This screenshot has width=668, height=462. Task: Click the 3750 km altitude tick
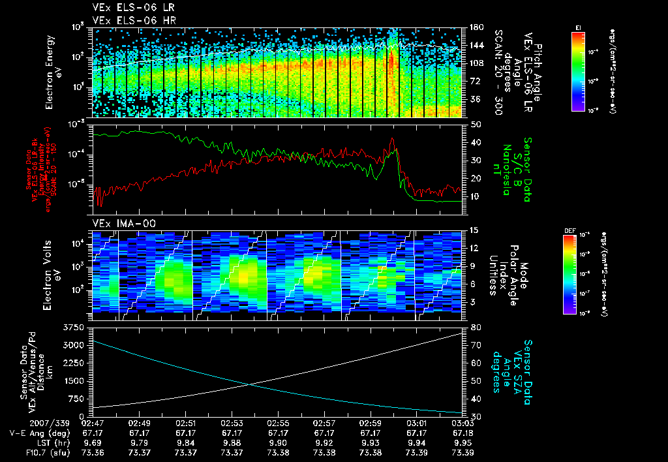click(73, 328)
